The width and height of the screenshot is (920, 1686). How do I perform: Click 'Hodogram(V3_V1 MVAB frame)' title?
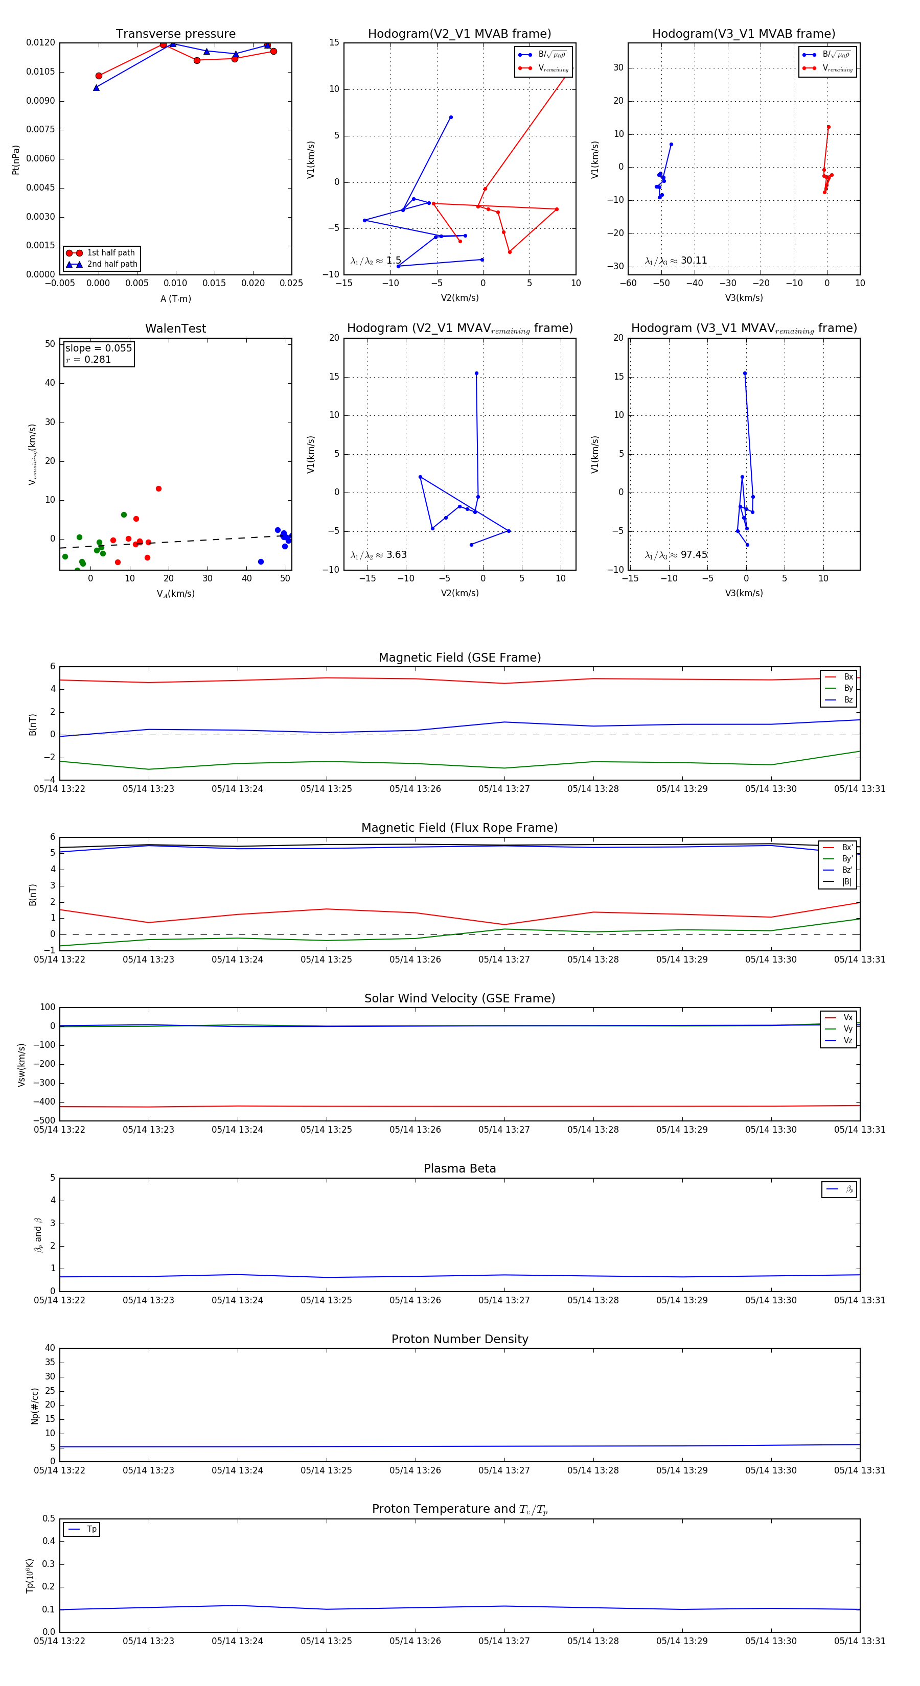tap(744, 34)
